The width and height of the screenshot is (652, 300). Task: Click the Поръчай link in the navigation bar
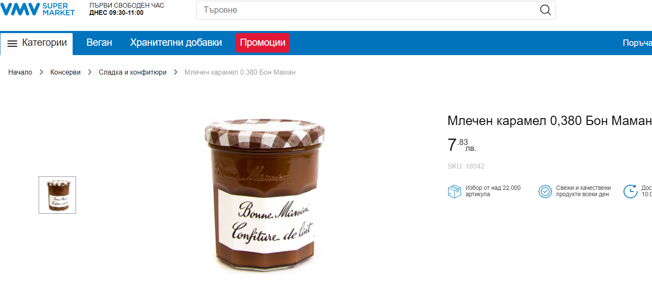pyautogui.click(x=637, y=43)
